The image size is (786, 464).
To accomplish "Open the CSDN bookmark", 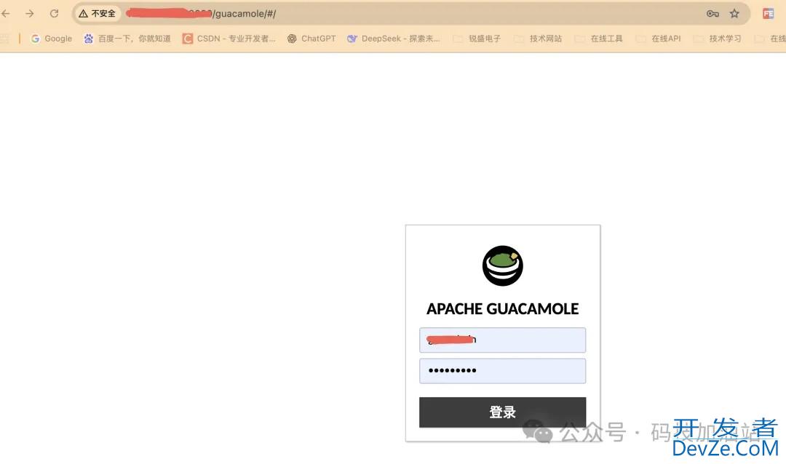I will point(229,39).
